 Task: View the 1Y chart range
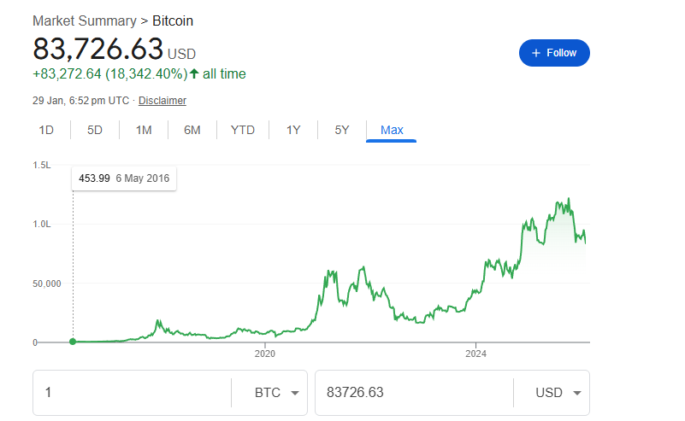(x=293, y=130)
